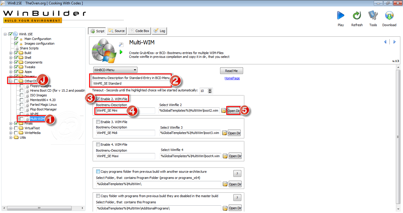Screen dimensions: 403x213
Task: Expand the Apps tree node
Action: pyautogui.click(x=11, y=72)
